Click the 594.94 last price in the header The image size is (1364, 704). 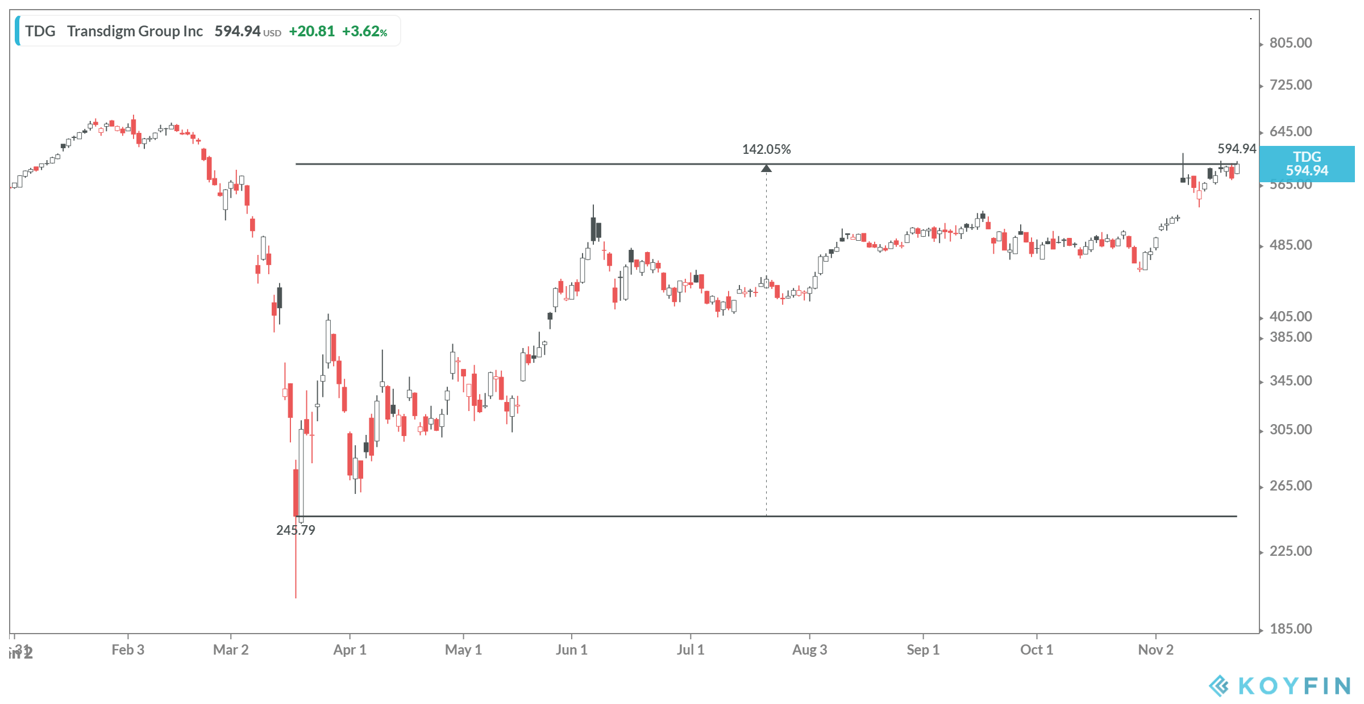(x=237, y=31)
